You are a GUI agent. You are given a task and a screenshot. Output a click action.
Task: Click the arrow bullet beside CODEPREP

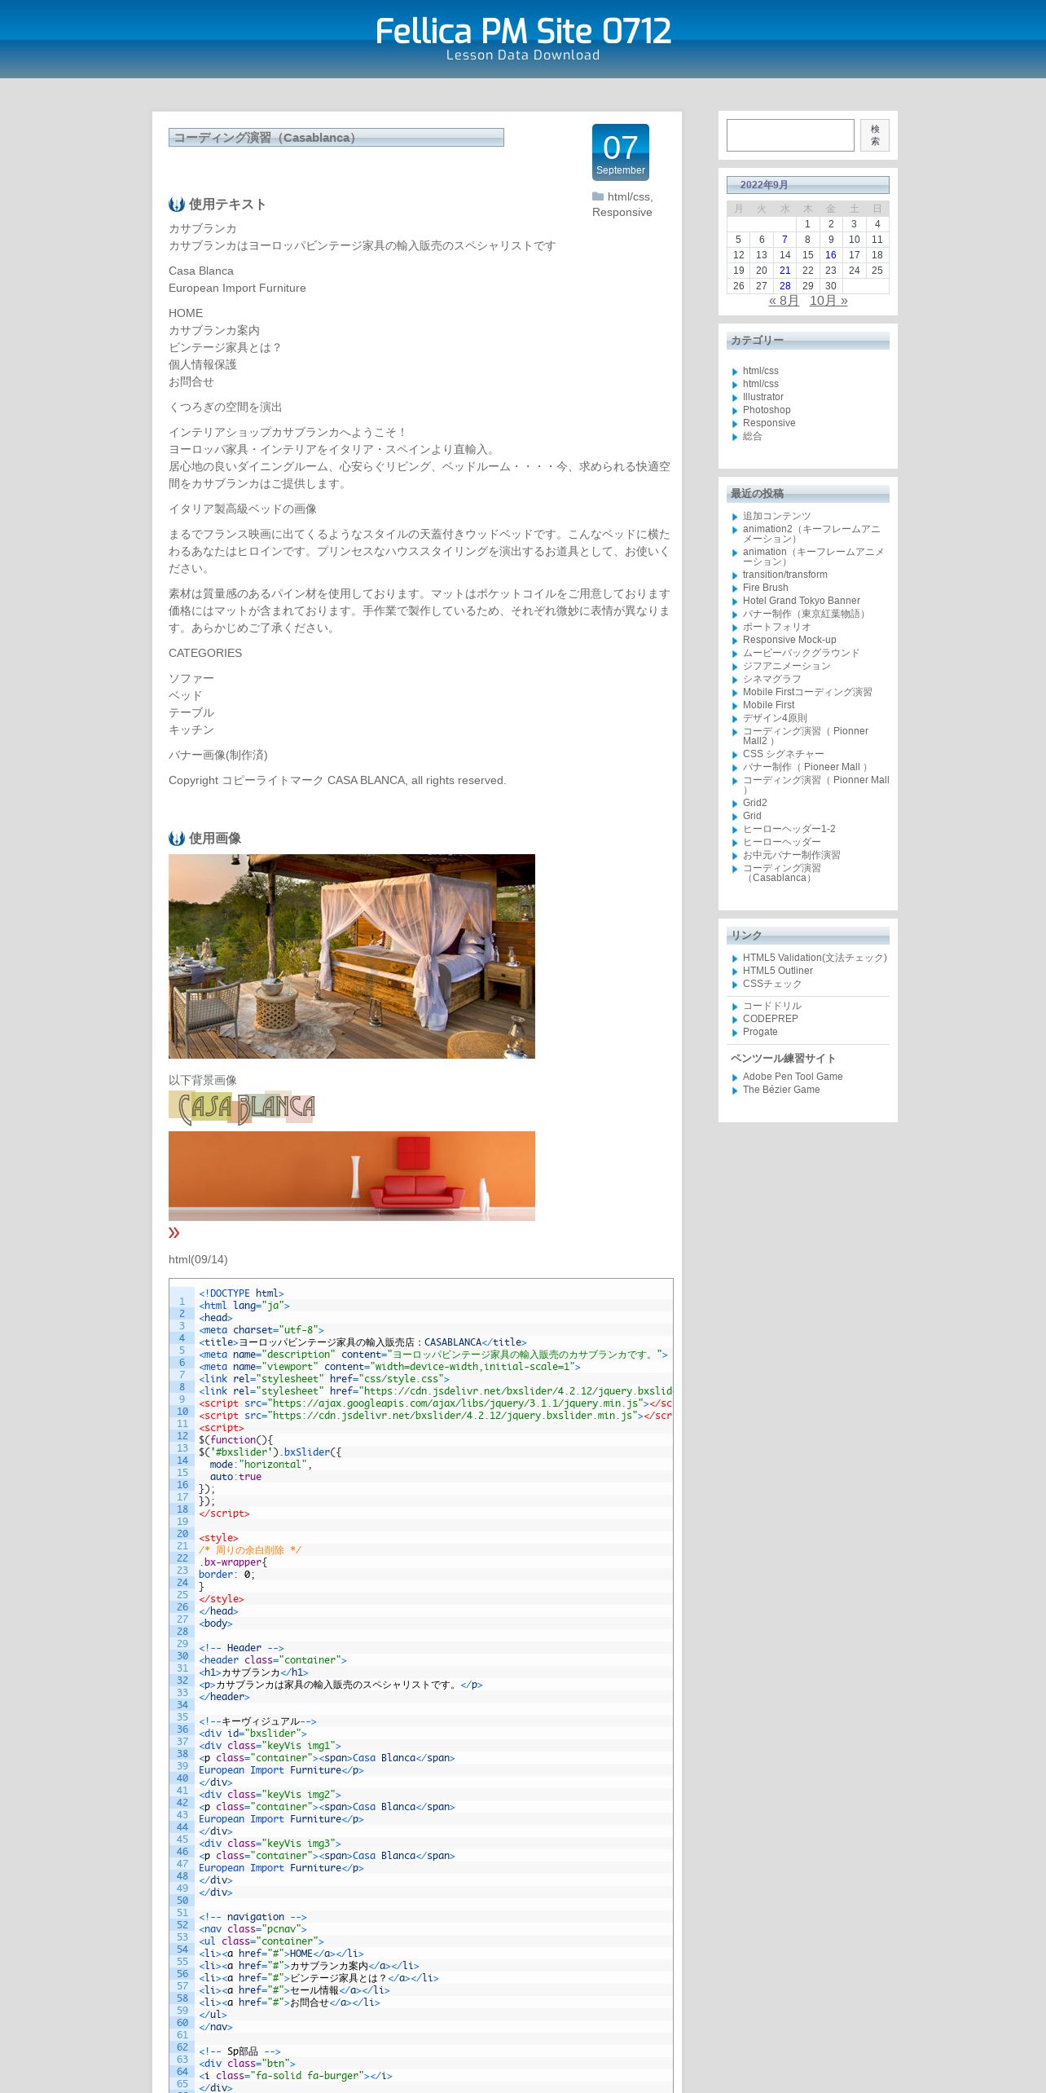[x=735, y=1020]
